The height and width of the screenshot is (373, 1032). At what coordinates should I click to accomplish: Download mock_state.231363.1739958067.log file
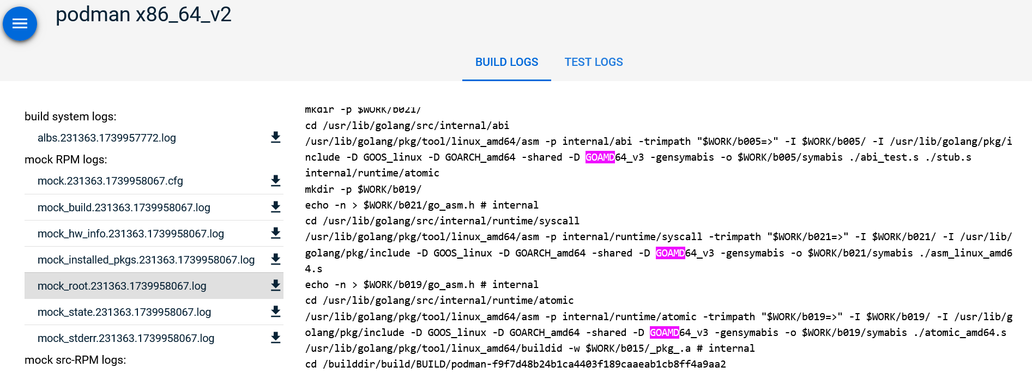click(276, 311)
